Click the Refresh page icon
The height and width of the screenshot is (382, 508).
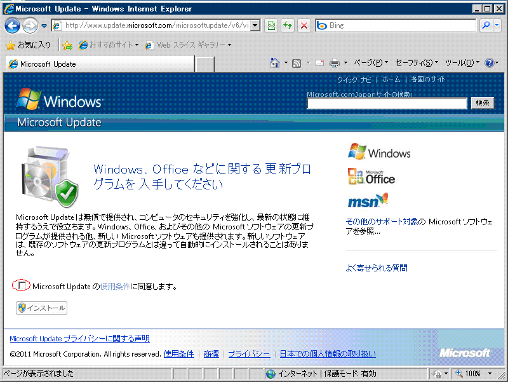(288, 25)
